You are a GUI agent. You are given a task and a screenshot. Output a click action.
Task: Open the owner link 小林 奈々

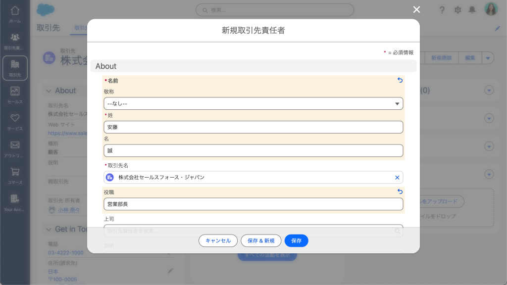(x=69, y=210)
